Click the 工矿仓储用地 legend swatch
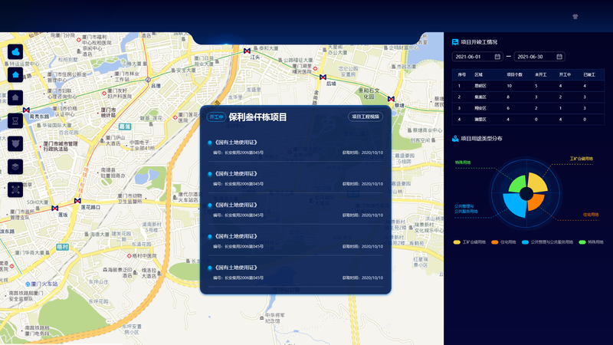This screenshot has width=613, height=345. point(457,242)
